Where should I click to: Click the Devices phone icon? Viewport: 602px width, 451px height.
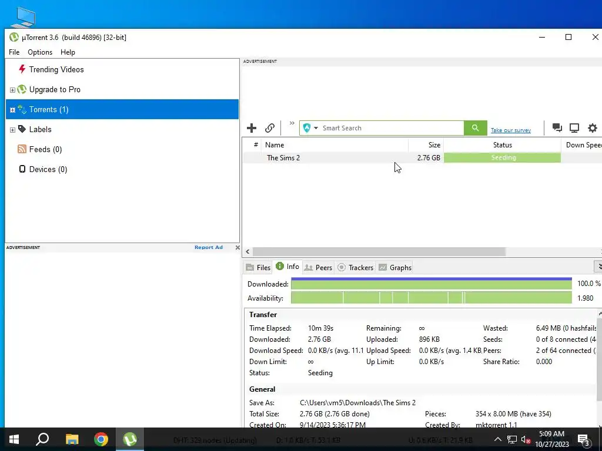(x=22, y=169)
